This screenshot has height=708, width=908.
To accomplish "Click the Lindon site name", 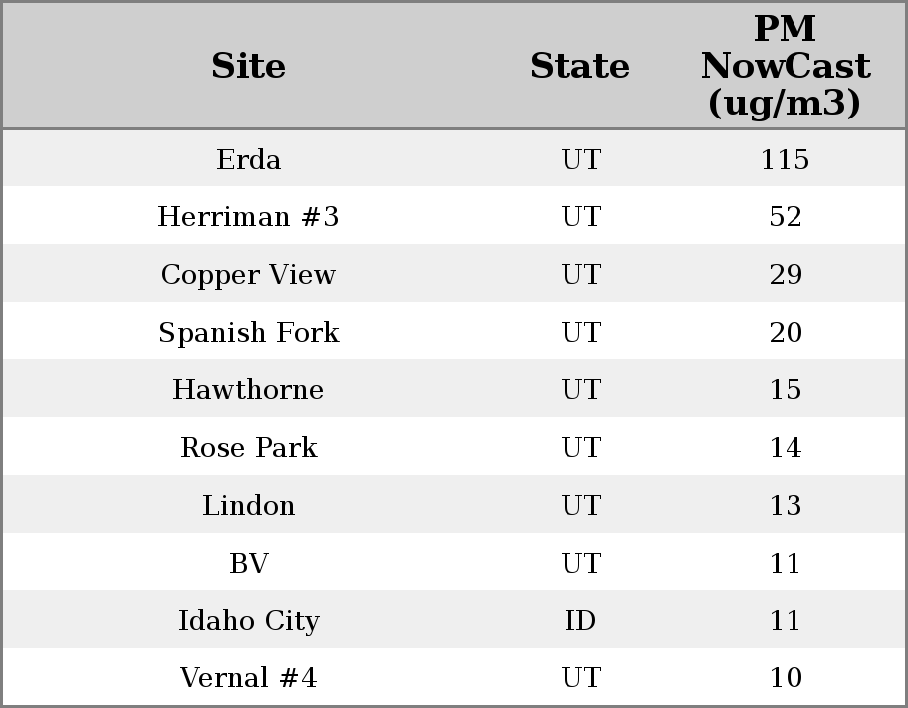I will click(249, 506).
